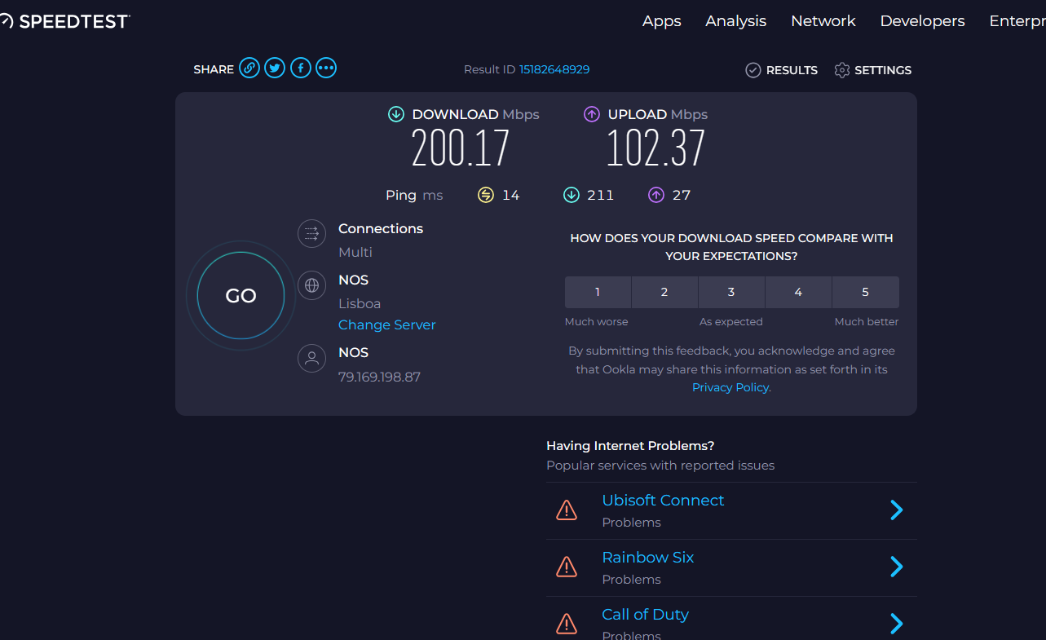Click the Connections label
This screenshot has height=640, width=1046.
tap(381, 229)
